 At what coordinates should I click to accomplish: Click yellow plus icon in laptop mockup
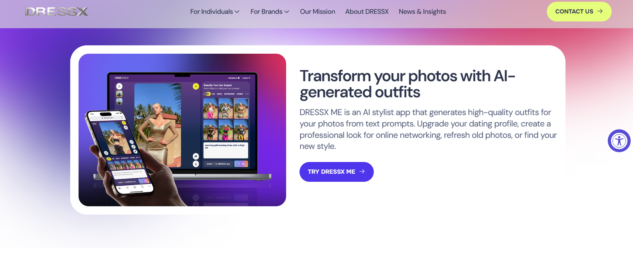pos(196,86)
